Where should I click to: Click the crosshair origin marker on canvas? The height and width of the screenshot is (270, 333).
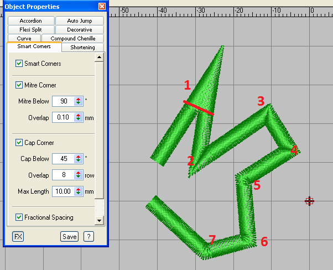(309, 201)
